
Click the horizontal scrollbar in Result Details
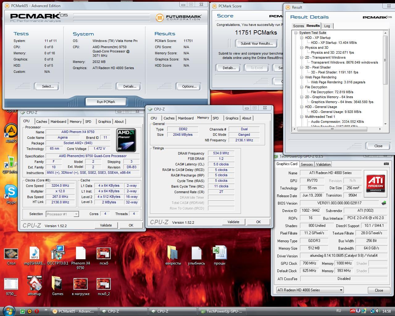[x=332, y=129]
